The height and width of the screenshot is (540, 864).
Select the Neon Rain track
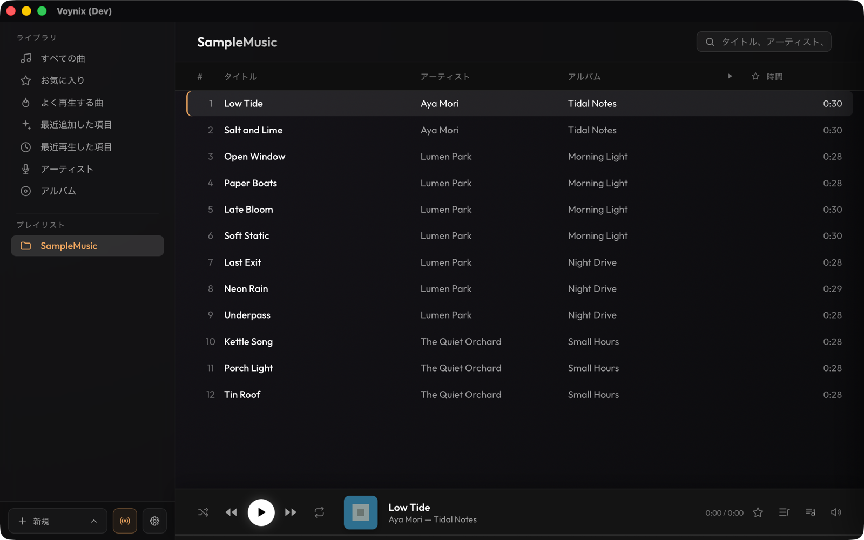[519, 289]
